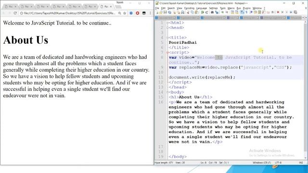Toggle Word Wrap in Notepad++ toolbar
The height and width of the screenshot is (173, 308).
pyautogui.click(x=242, y=12)
